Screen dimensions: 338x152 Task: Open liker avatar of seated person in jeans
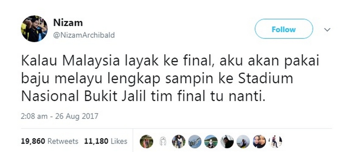pos(179,141)
